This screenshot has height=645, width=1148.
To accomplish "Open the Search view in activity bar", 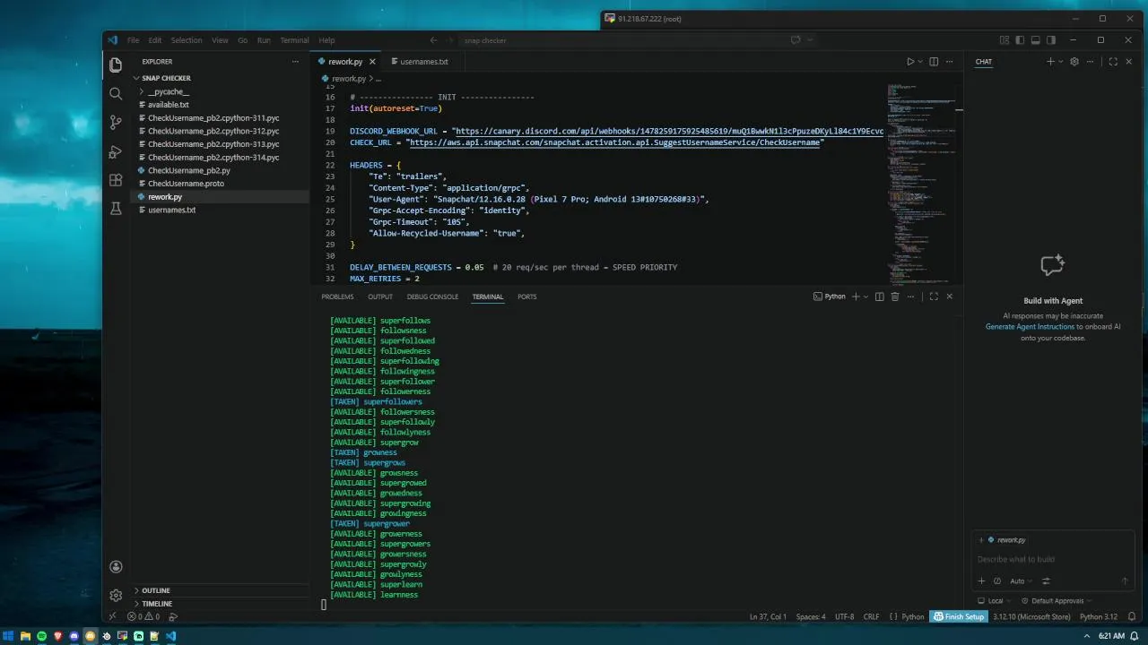I will pos(115,93).
